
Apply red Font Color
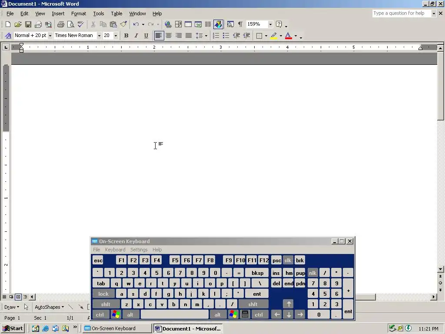[x=289, y=36]
